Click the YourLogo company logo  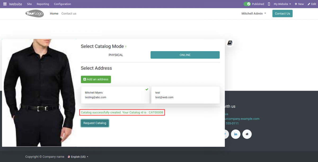point(34,13)
